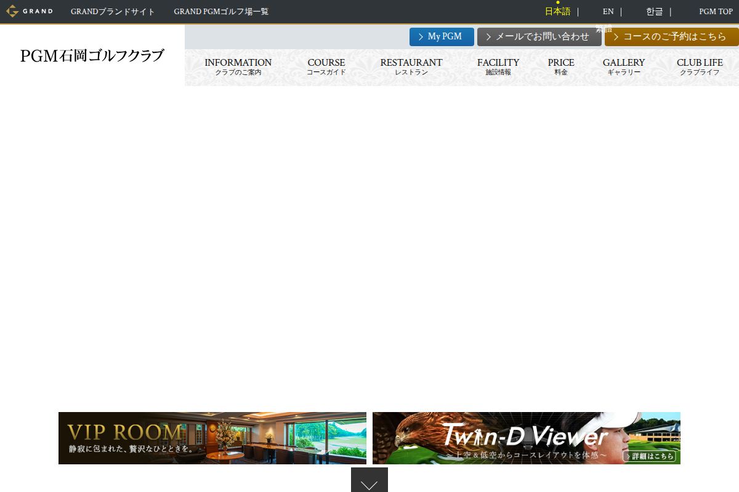
Task: Switch language to 한글
Action: coord(655,12)
